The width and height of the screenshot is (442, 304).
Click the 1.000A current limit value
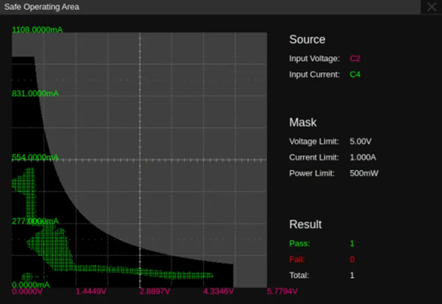coord(363,157)
